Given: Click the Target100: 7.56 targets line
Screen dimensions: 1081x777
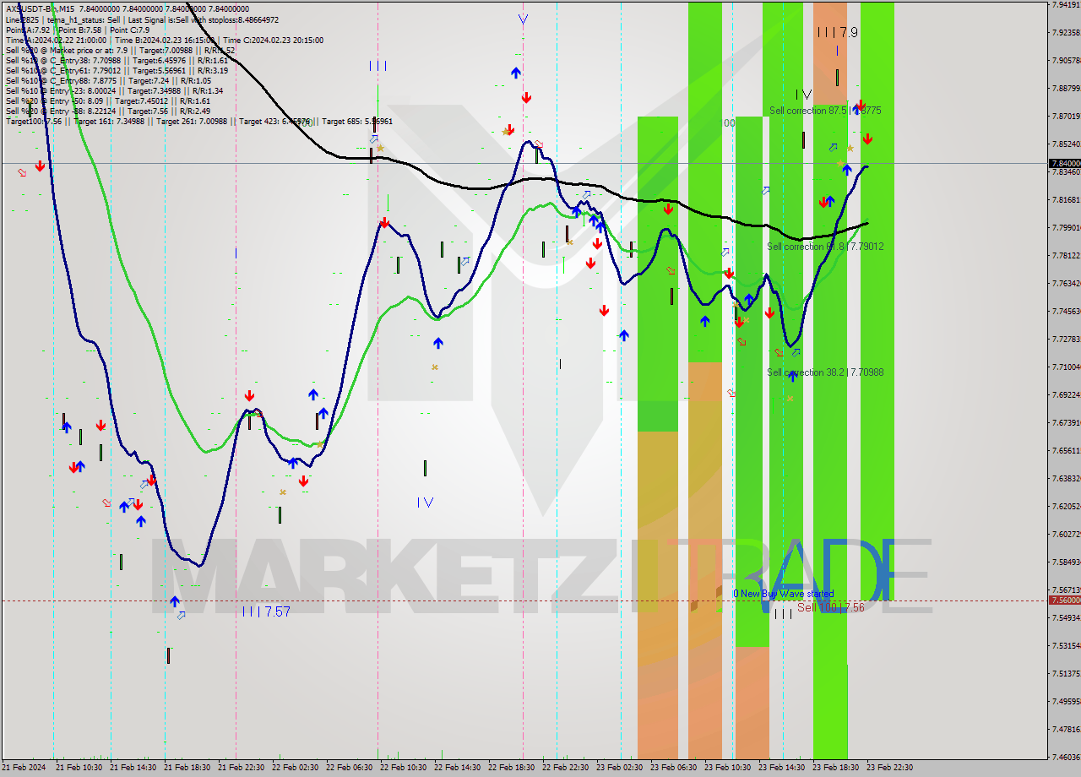Looking at the screenshot, I should (198, 122).
